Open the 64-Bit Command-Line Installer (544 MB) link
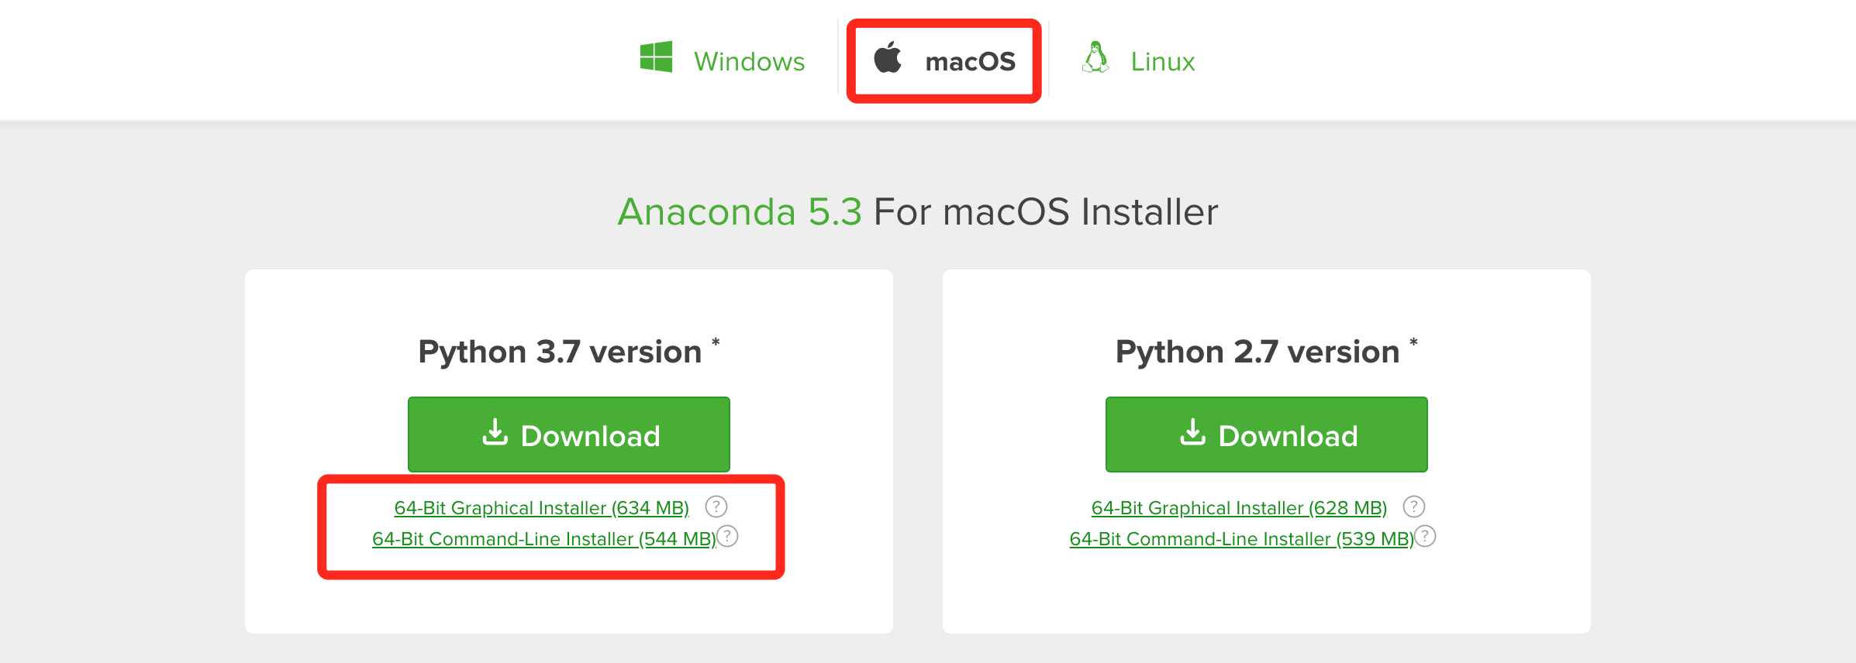 point(543,538)
